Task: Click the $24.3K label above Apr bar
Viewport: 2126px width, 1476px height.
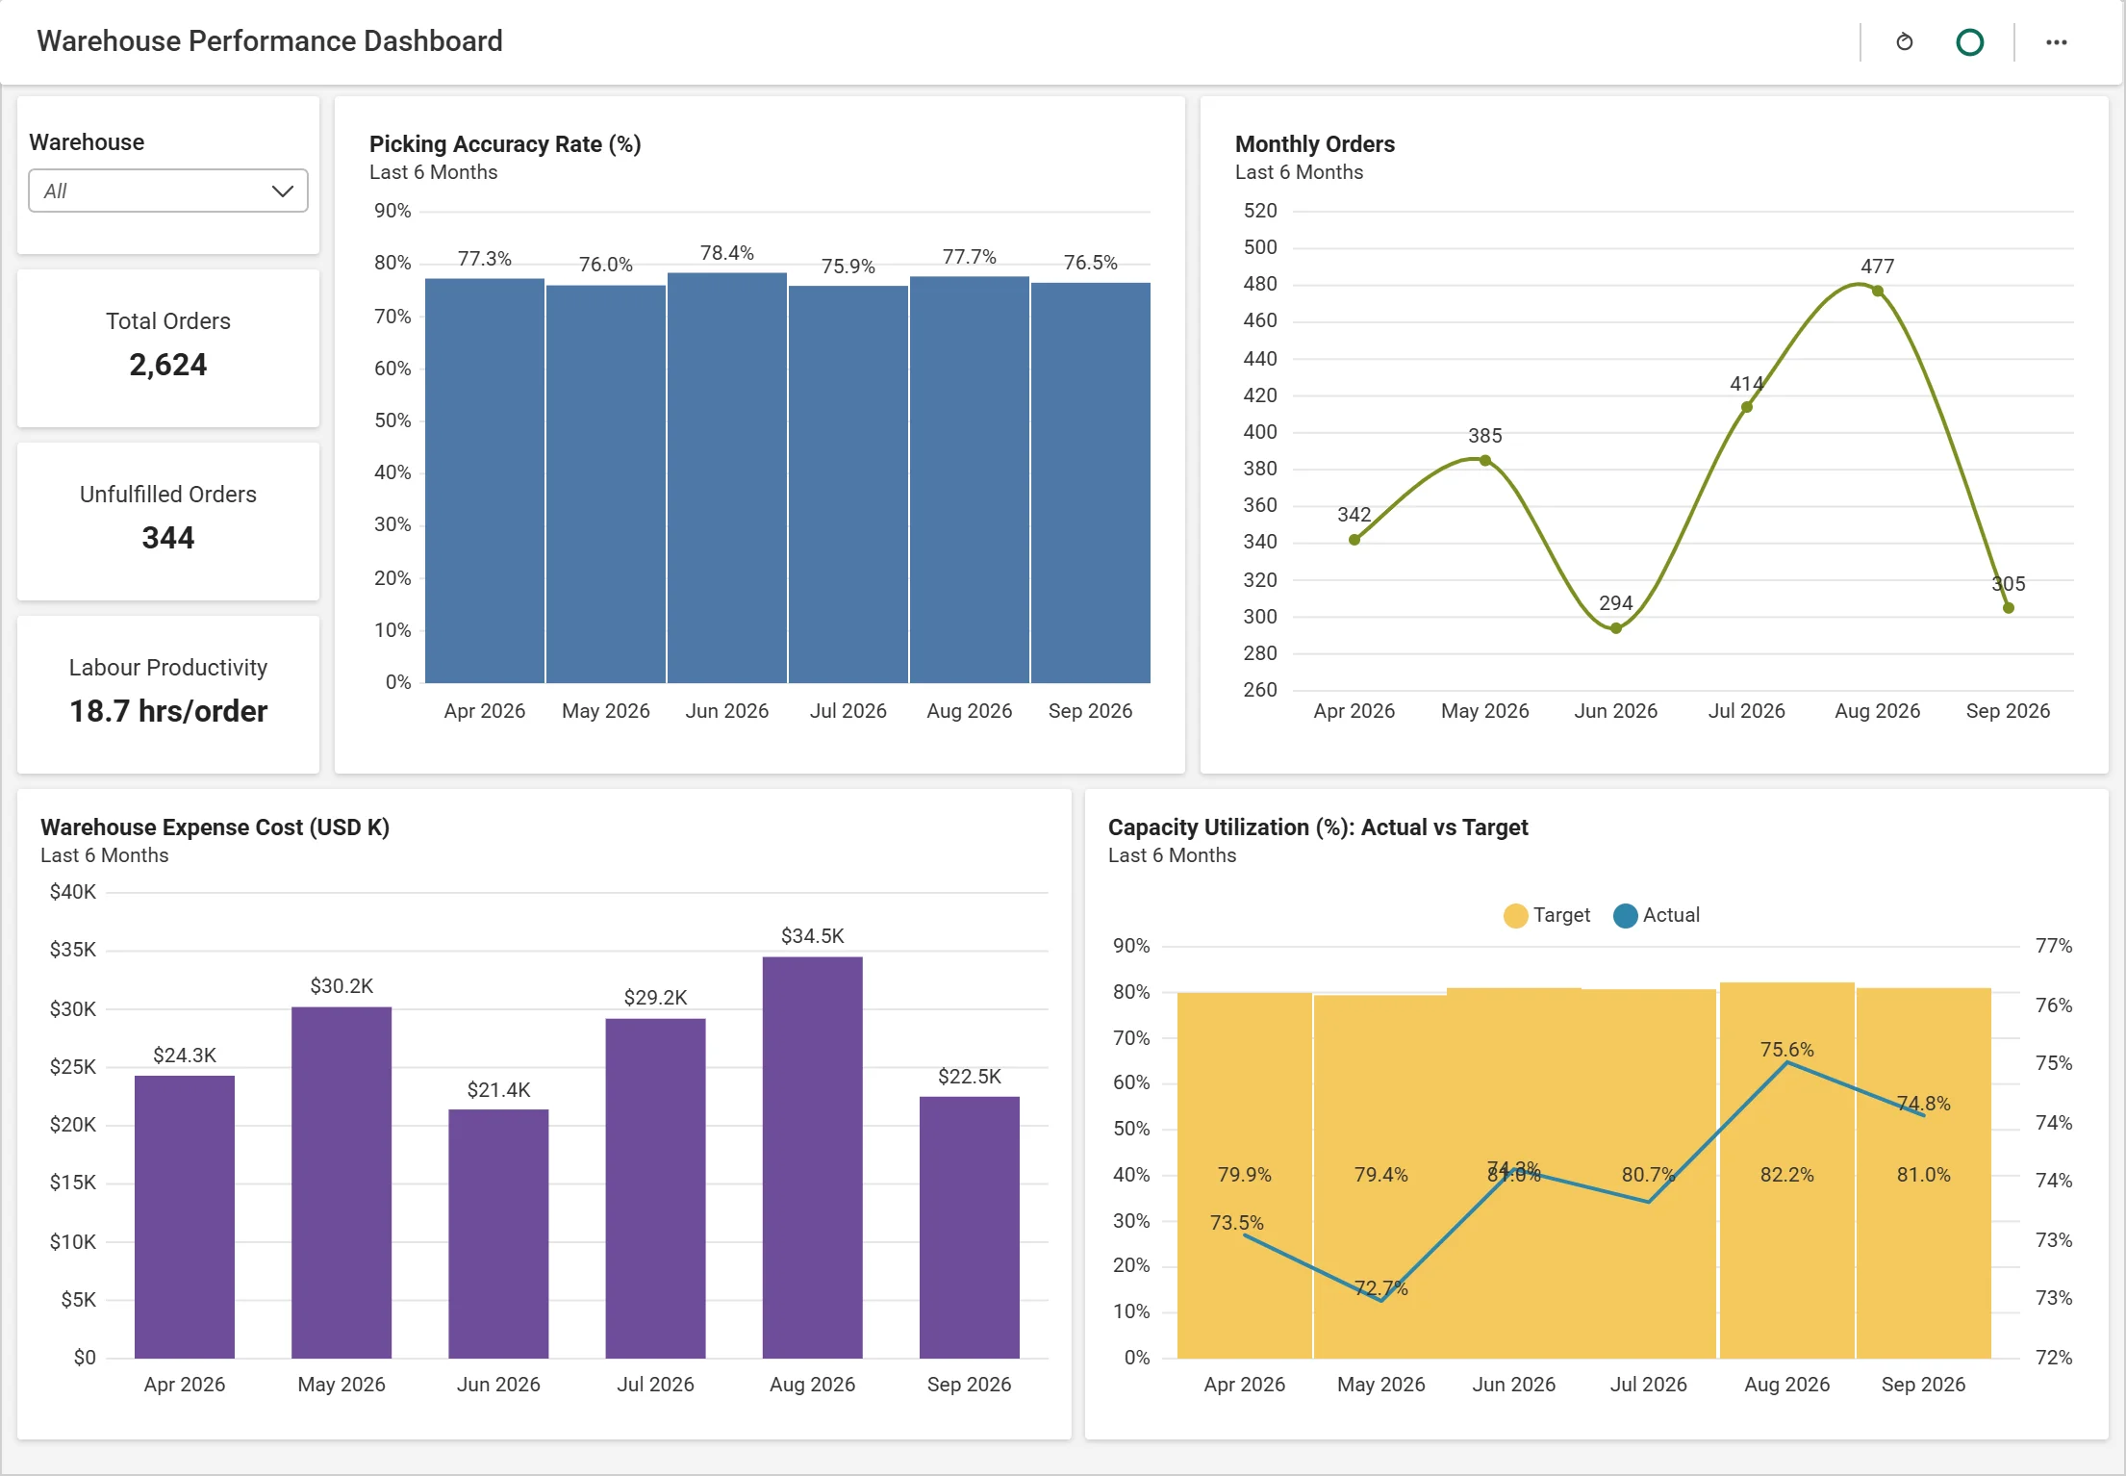Action: coord(185,1056)
